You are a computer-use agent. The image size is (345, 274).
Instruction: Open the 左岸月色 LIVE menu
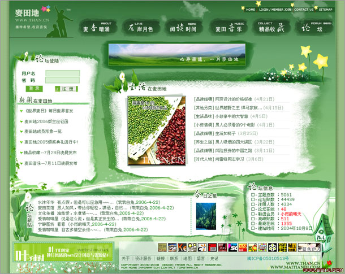(x=141, y=27)
